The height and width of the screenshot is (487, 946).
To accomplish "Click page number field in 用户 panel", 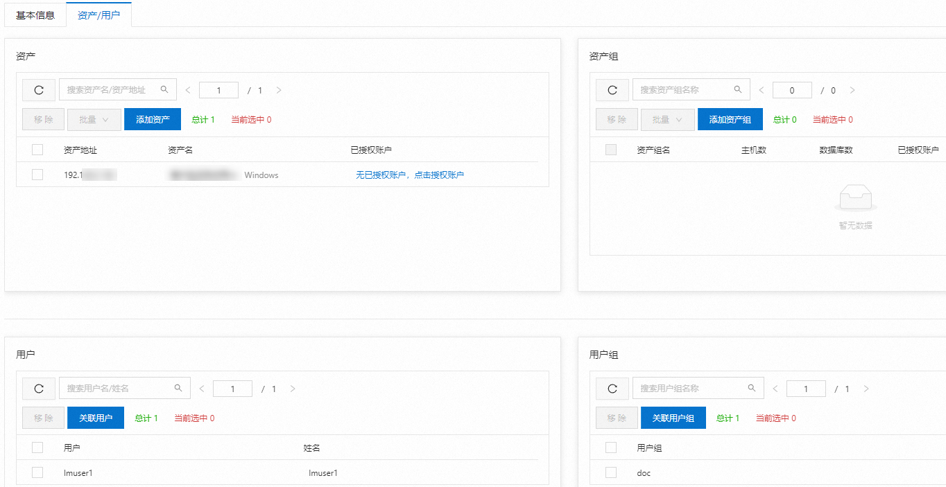I will click(232, 389).
